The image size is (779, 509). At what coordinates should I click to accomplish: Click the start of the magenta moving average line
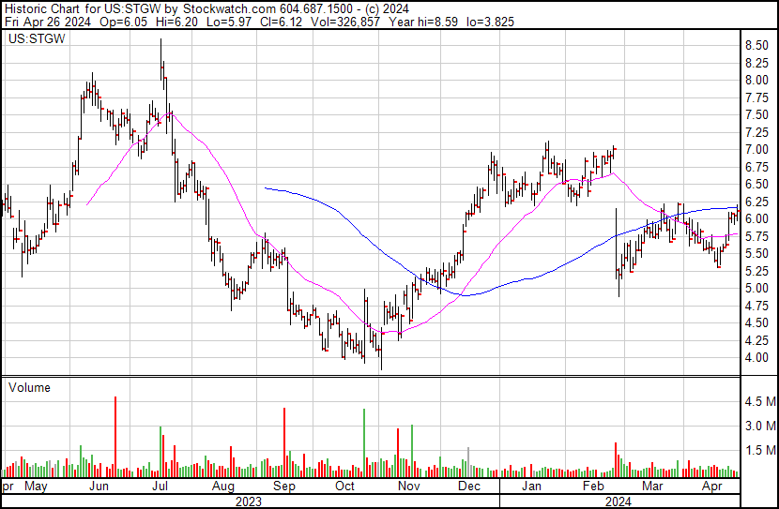[87, 204]
